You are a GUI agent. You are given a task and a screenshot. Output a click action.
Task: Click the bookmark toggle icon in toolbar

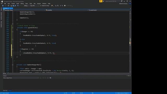click(65, 6)
